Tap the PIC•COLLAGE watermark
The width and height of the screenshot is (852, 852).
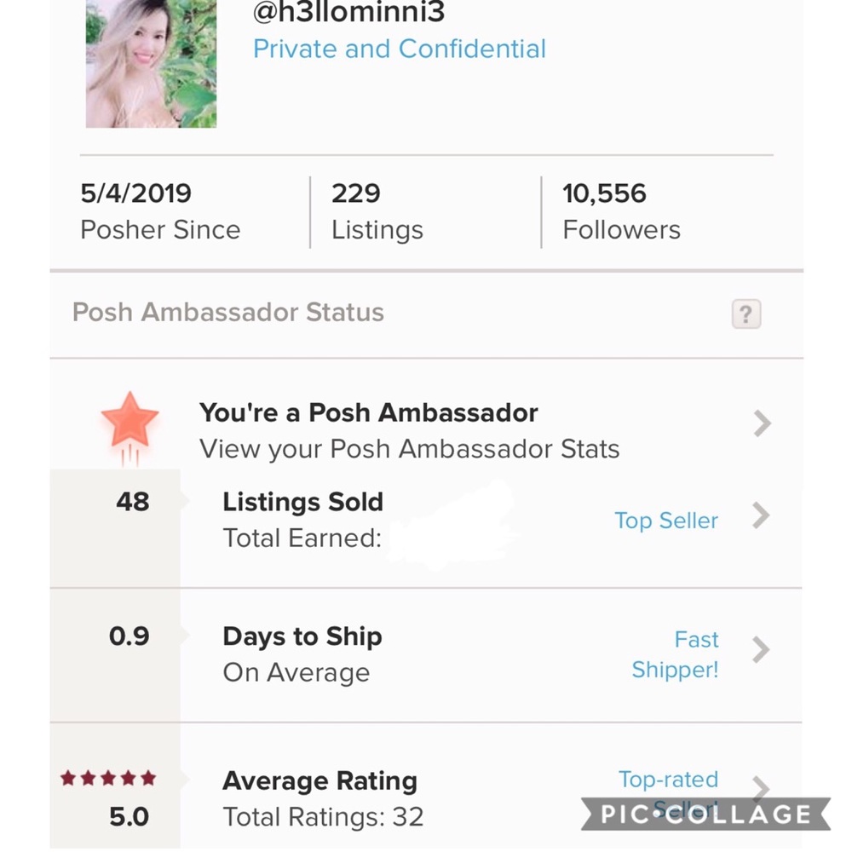click(705, 815)
